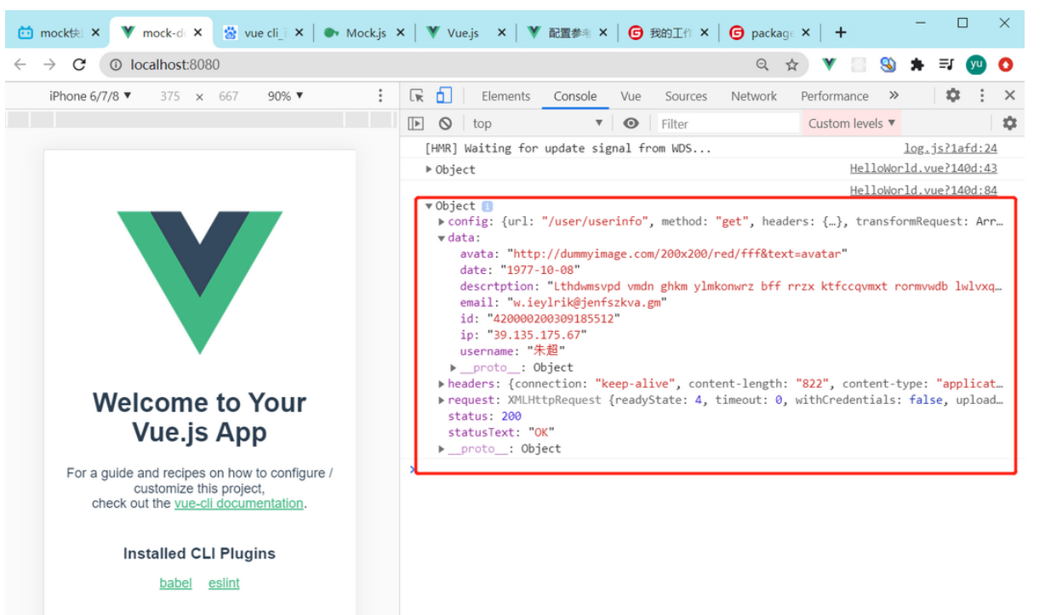Go back to the previous page
This screenshot has height=615, width=1045.
[20, 65]
